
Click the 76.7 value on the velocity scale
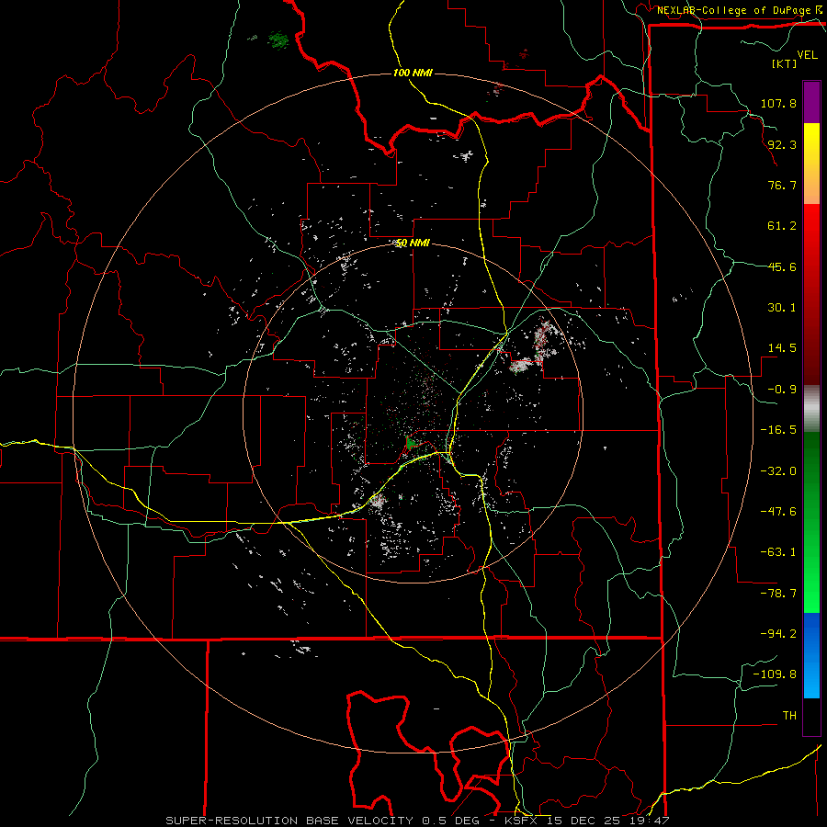click(x=782, y=185)
